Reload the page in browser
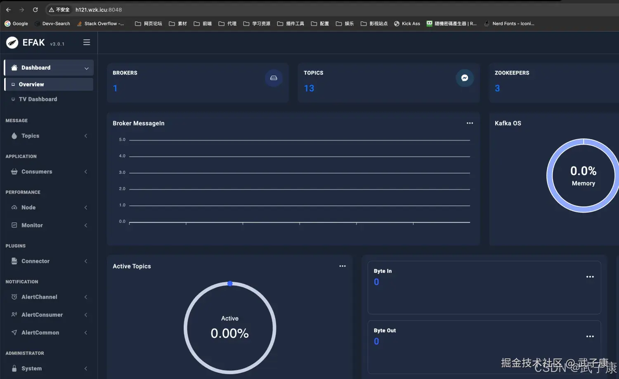 [35, 9]
